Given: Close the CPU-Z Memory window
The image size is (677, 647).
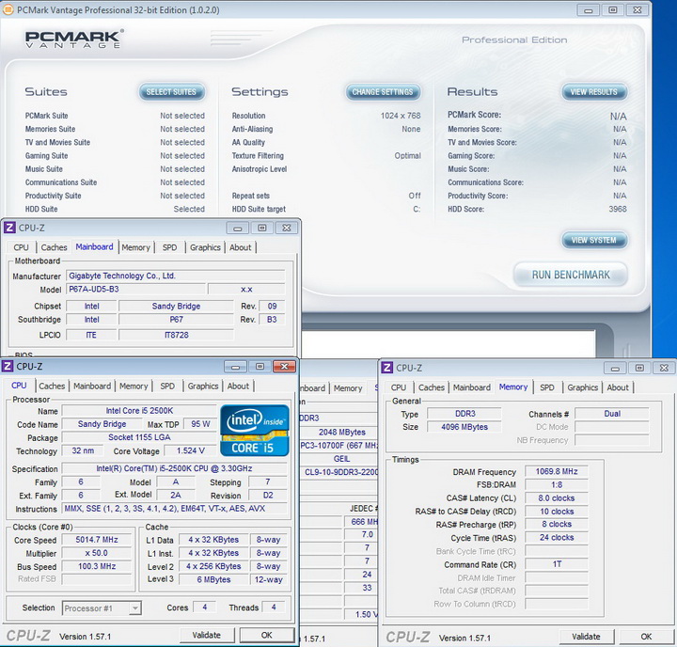Looking at the screenshot, I should tap(664, 368).
